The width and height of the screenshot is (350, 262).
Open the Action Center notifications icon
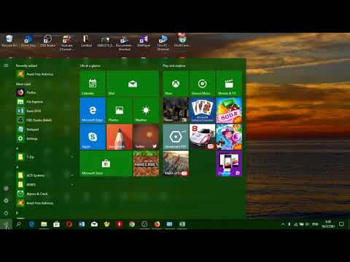pyautogui.click(x=341, y=224)
